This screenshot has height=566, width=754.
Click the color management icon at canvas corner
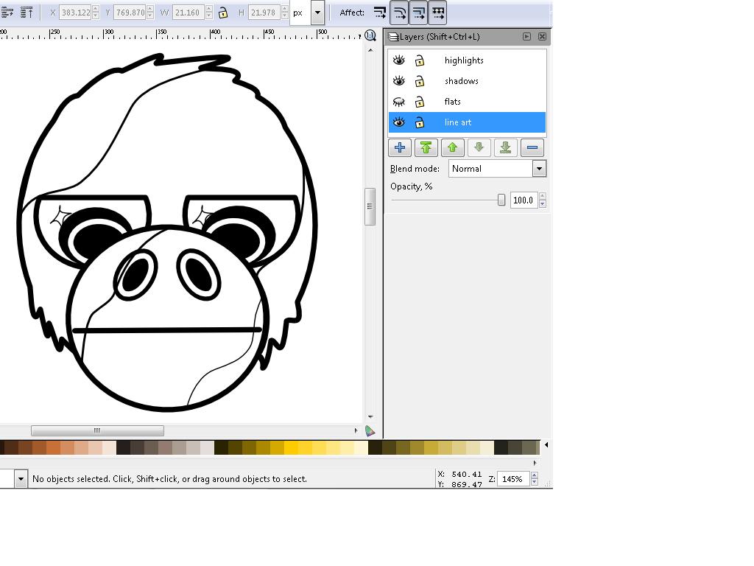click(x=370, y=431)
